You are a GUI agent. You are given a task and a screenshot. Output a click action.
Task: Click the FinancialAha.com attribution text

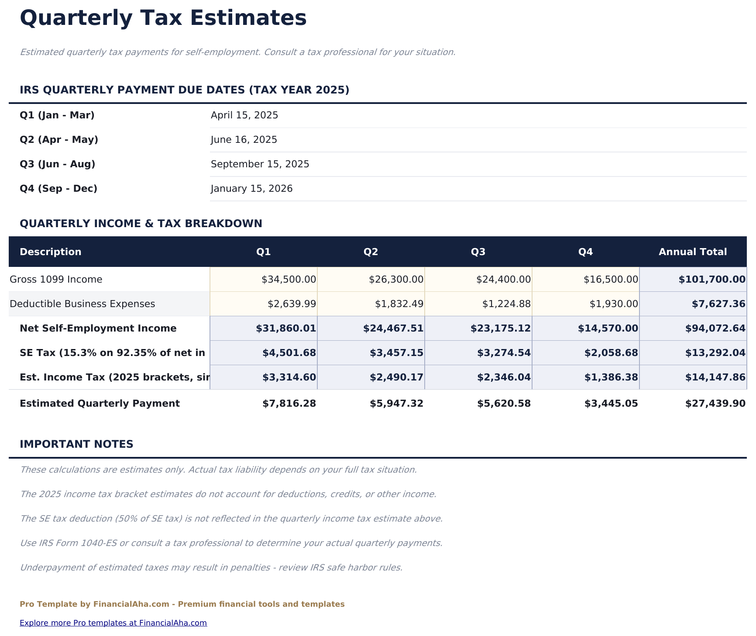tap(182, 604)
